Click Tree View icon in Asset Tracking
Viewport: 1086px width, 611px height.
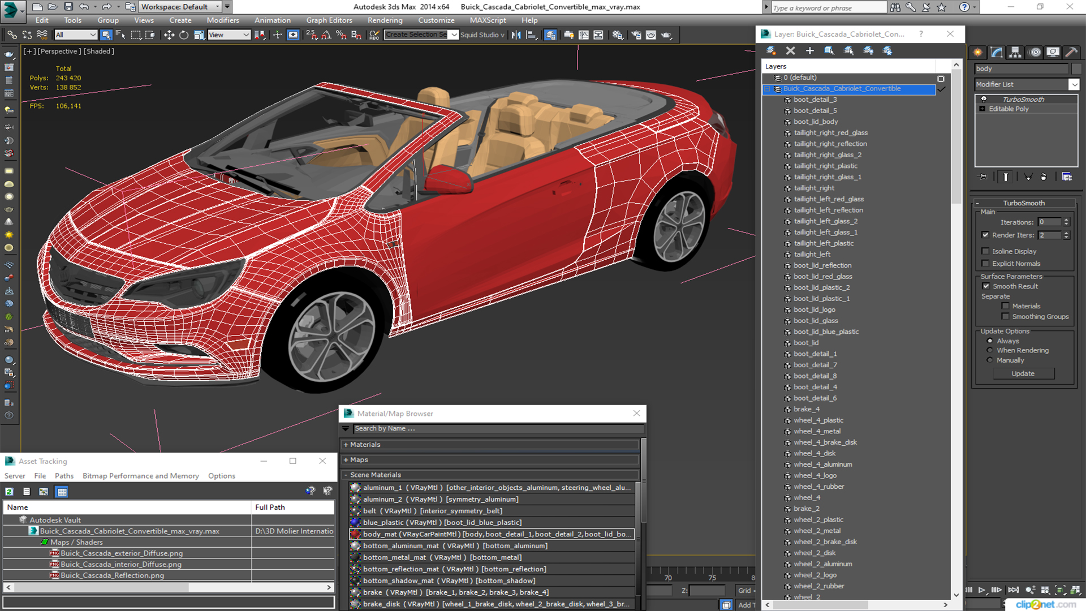tap(44, 492)
